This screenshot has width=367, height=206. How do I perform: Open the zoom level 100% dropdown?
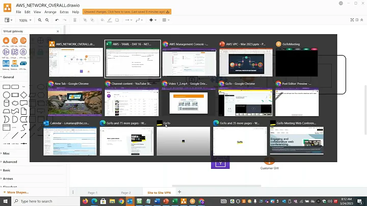(25, 20)
